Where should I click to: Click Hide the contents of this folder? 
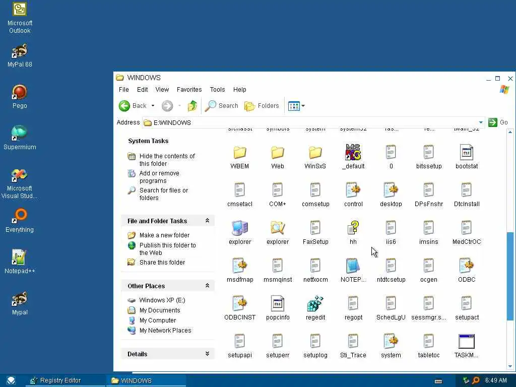(x=167, y=160)
